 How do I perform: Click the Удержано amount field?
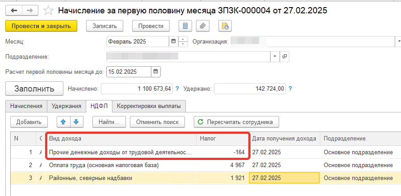tap(250, 89)
